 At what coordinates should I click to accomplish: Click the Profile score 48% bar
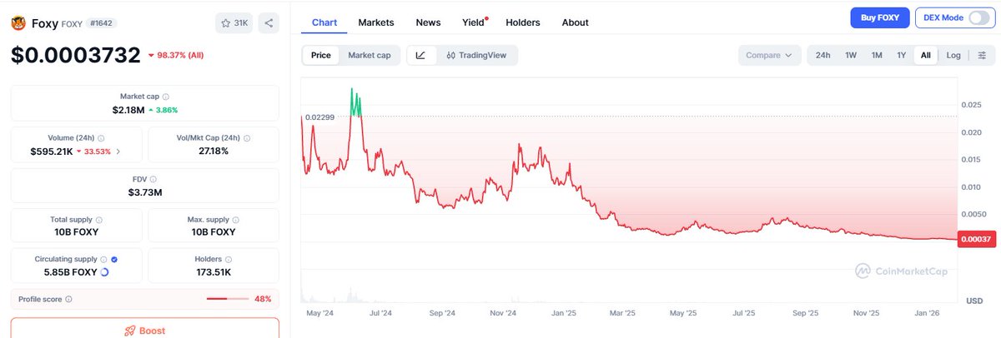pos(228,299)
